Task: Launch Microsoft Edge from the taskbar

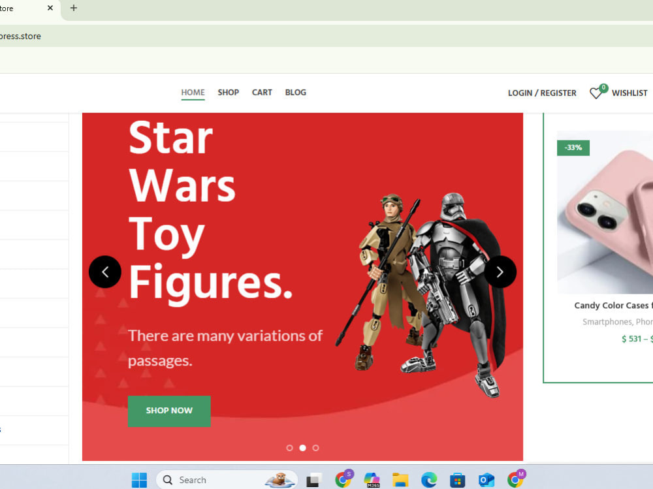Action: [429, 480]
